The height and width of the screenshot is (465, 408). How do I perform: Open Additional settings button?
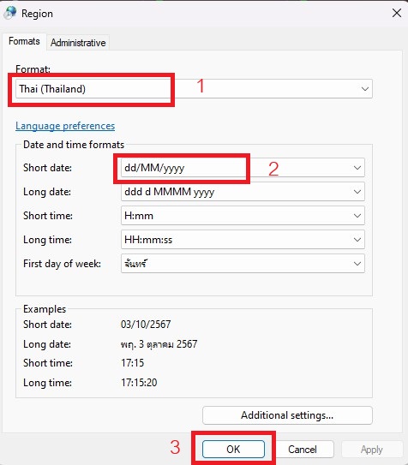(x=287, y=415)
